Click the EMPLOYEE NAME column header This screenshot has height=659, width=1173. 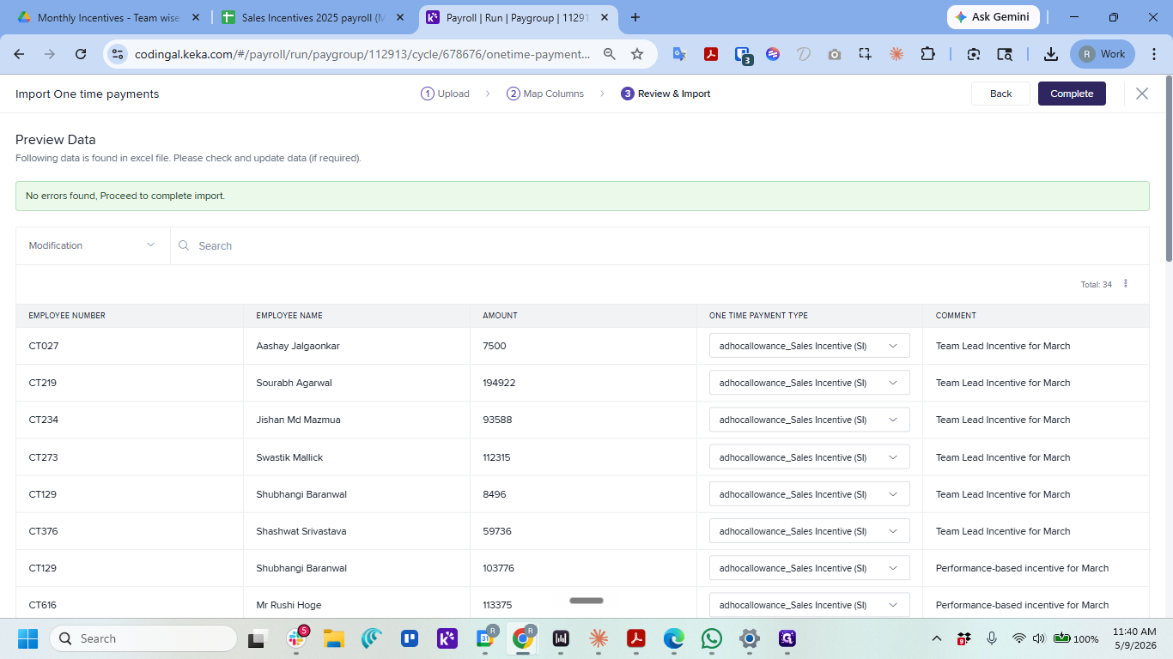(289, 316)
